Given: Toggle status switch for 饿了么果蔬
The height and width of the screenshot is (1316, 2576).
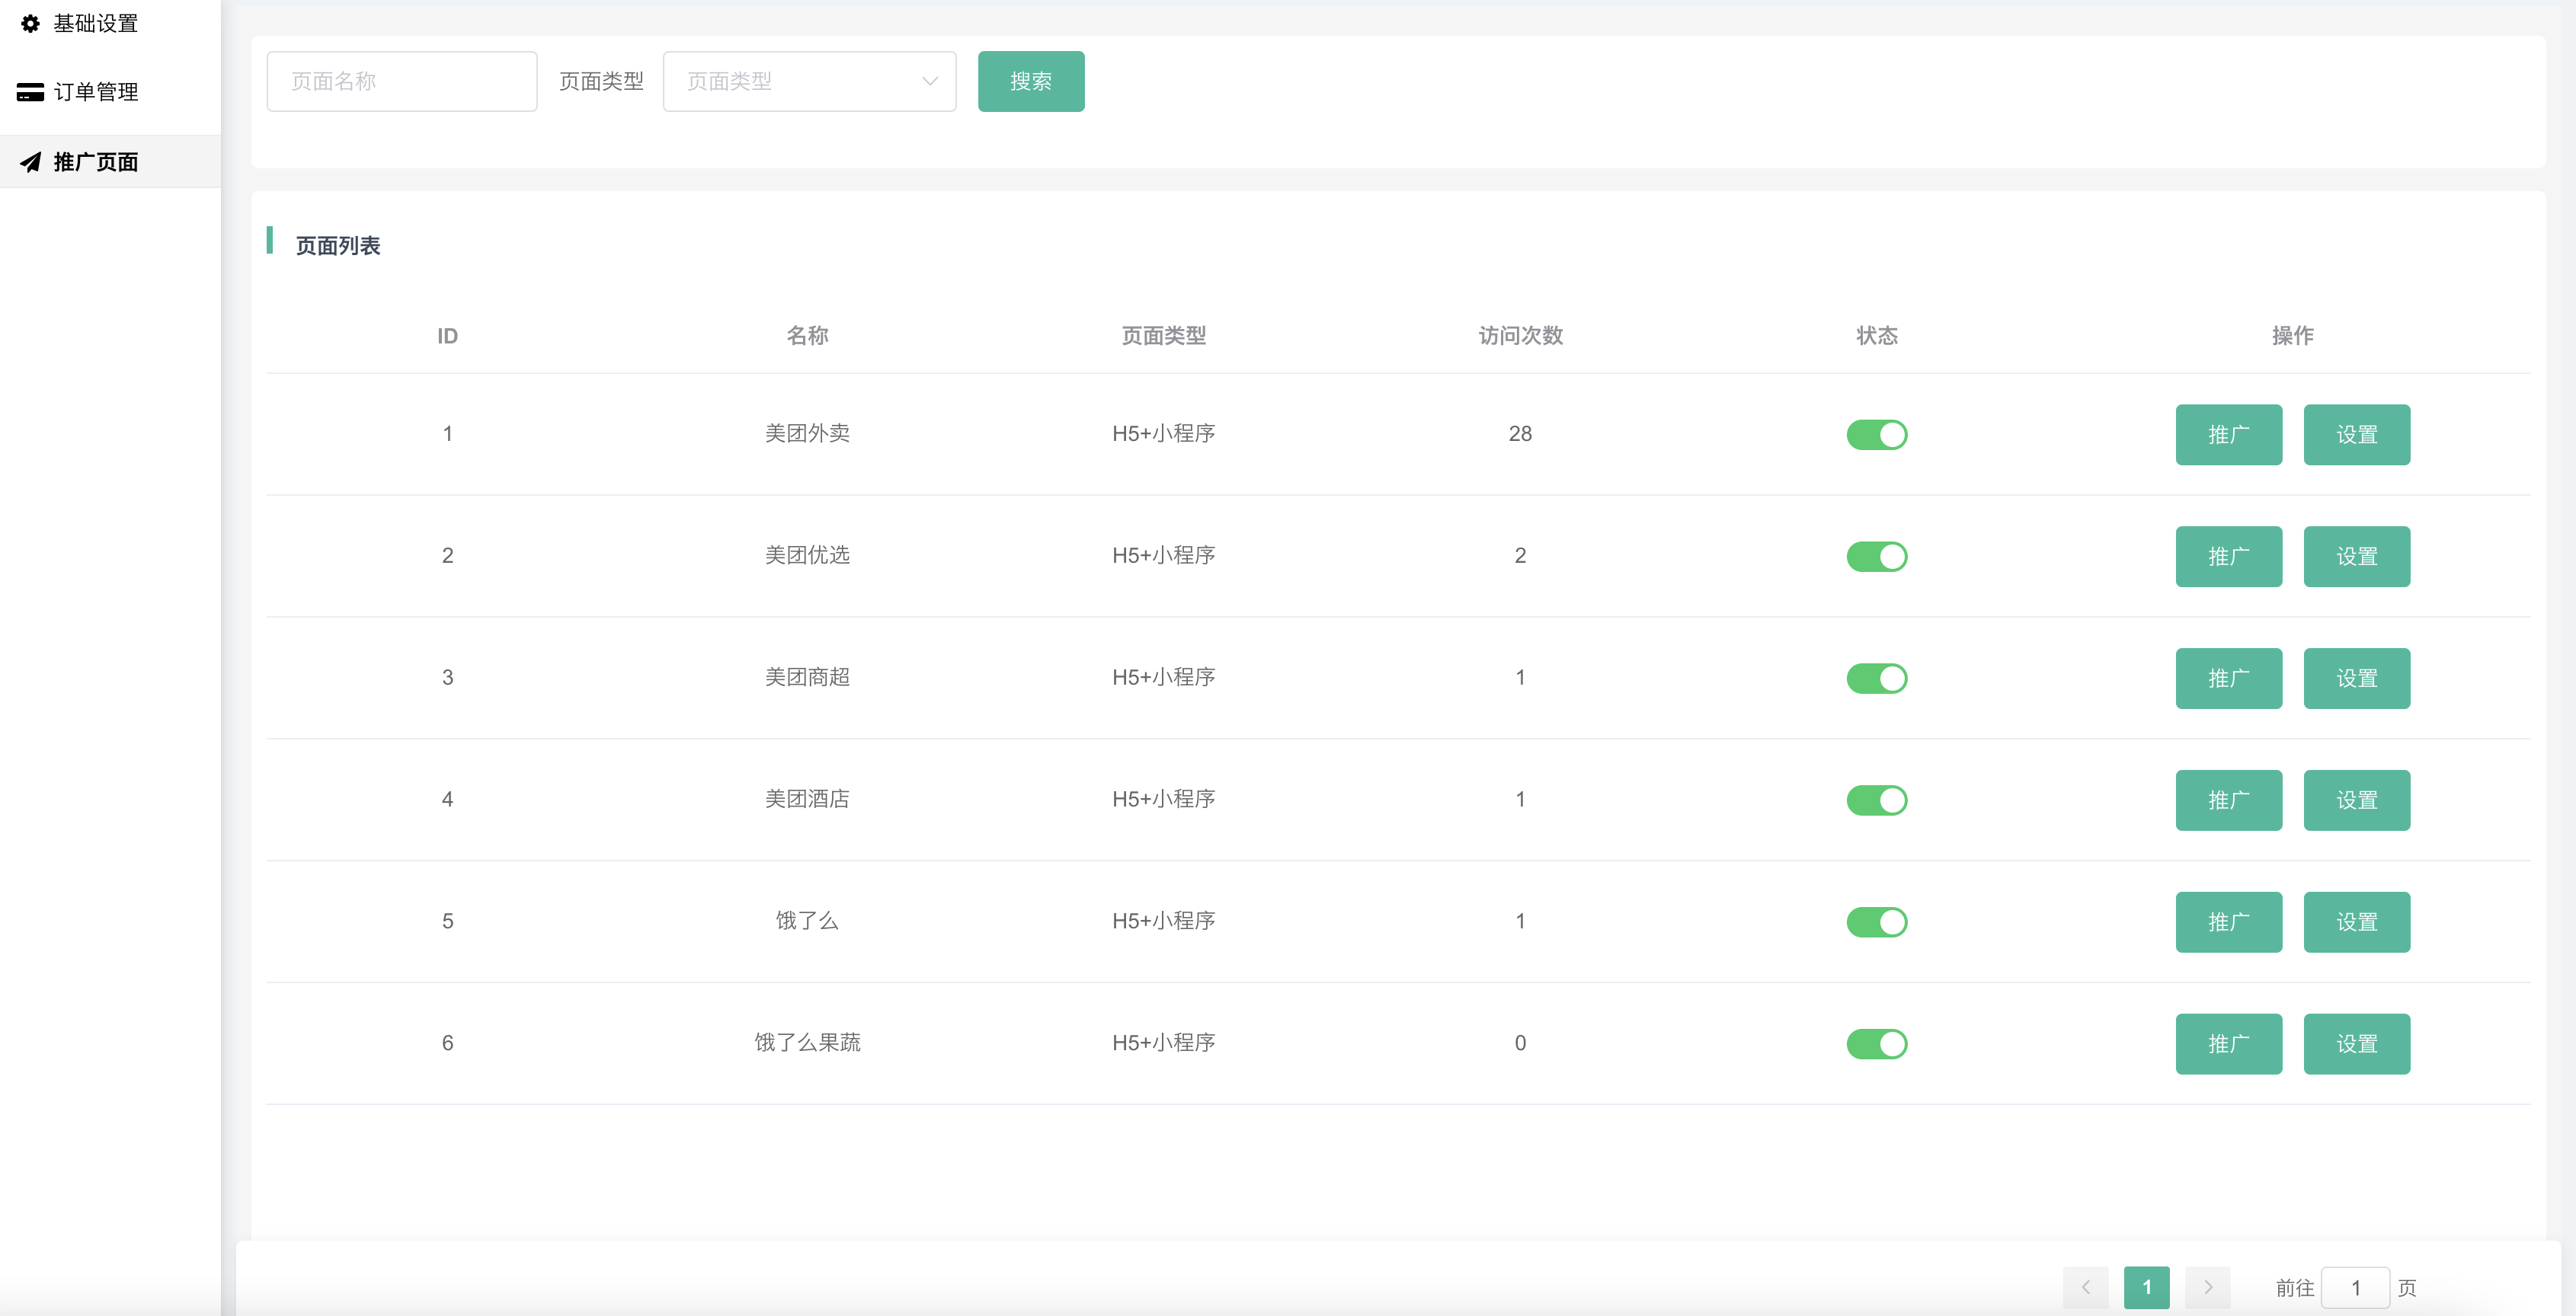Looking at the screenshot, I should (1876, 1044).
